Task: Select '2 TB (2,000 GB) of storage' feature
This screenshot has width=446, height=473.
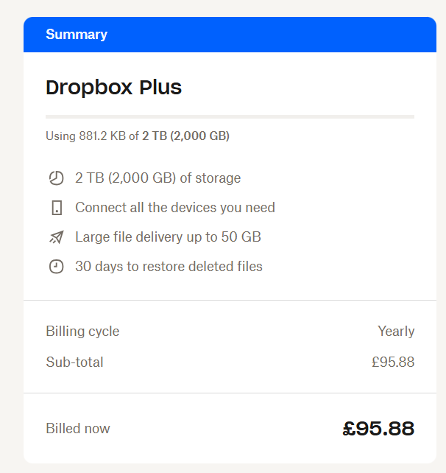Action: 157,178
